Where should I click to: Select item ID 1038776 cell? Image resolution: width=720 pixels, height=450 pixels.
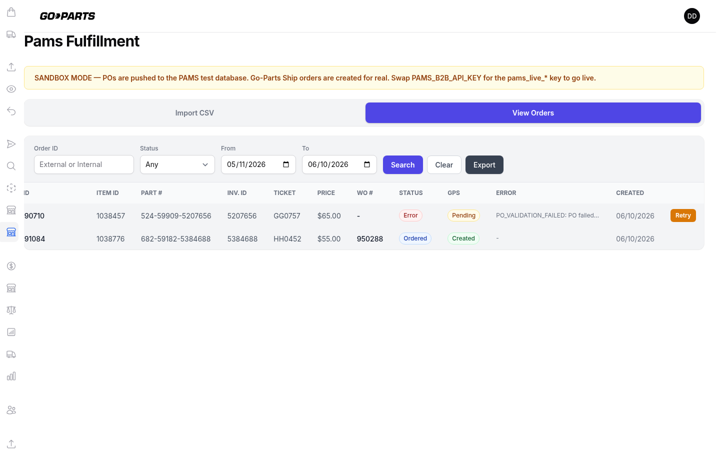point(110,239)
